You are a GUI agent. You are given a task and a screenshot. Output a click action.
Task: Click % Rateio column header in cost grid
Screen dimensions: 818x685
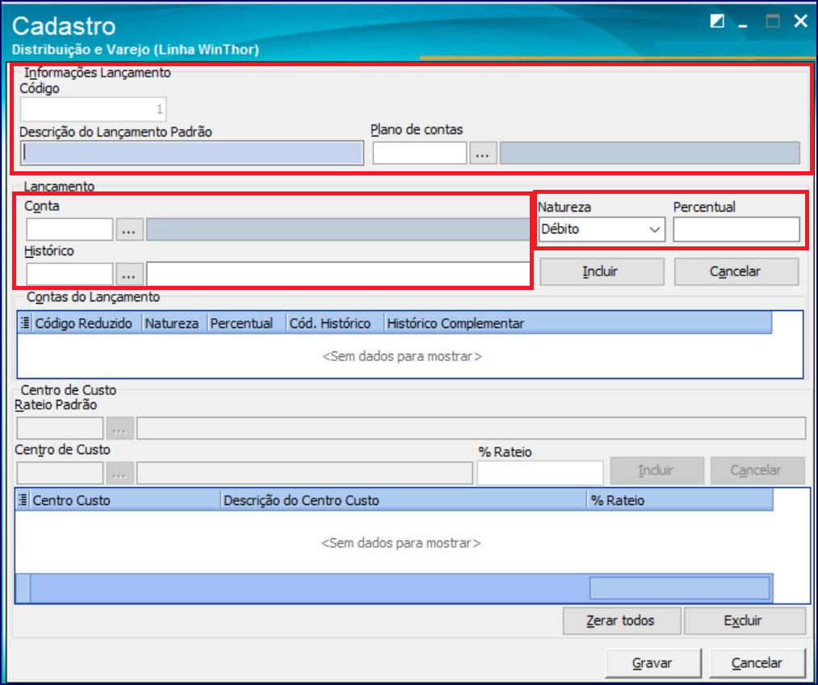pyautogui.click(x=680, y=500)
